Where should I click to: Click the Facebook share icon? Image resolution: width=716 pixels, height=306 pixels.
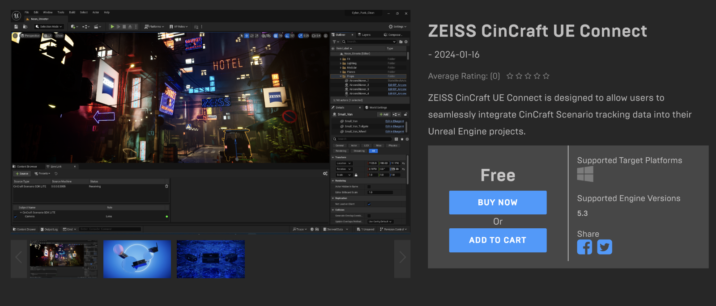584,247
